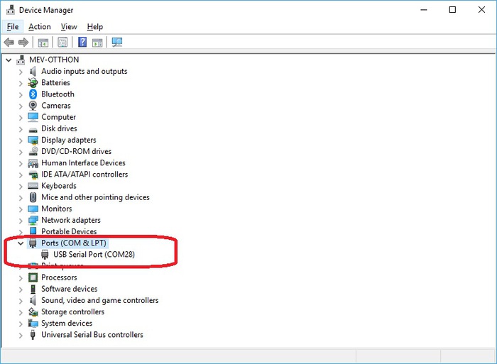Select Human Interface Devices entry
The height and width of the screenshot is (364, 497).
coord(83,163)
